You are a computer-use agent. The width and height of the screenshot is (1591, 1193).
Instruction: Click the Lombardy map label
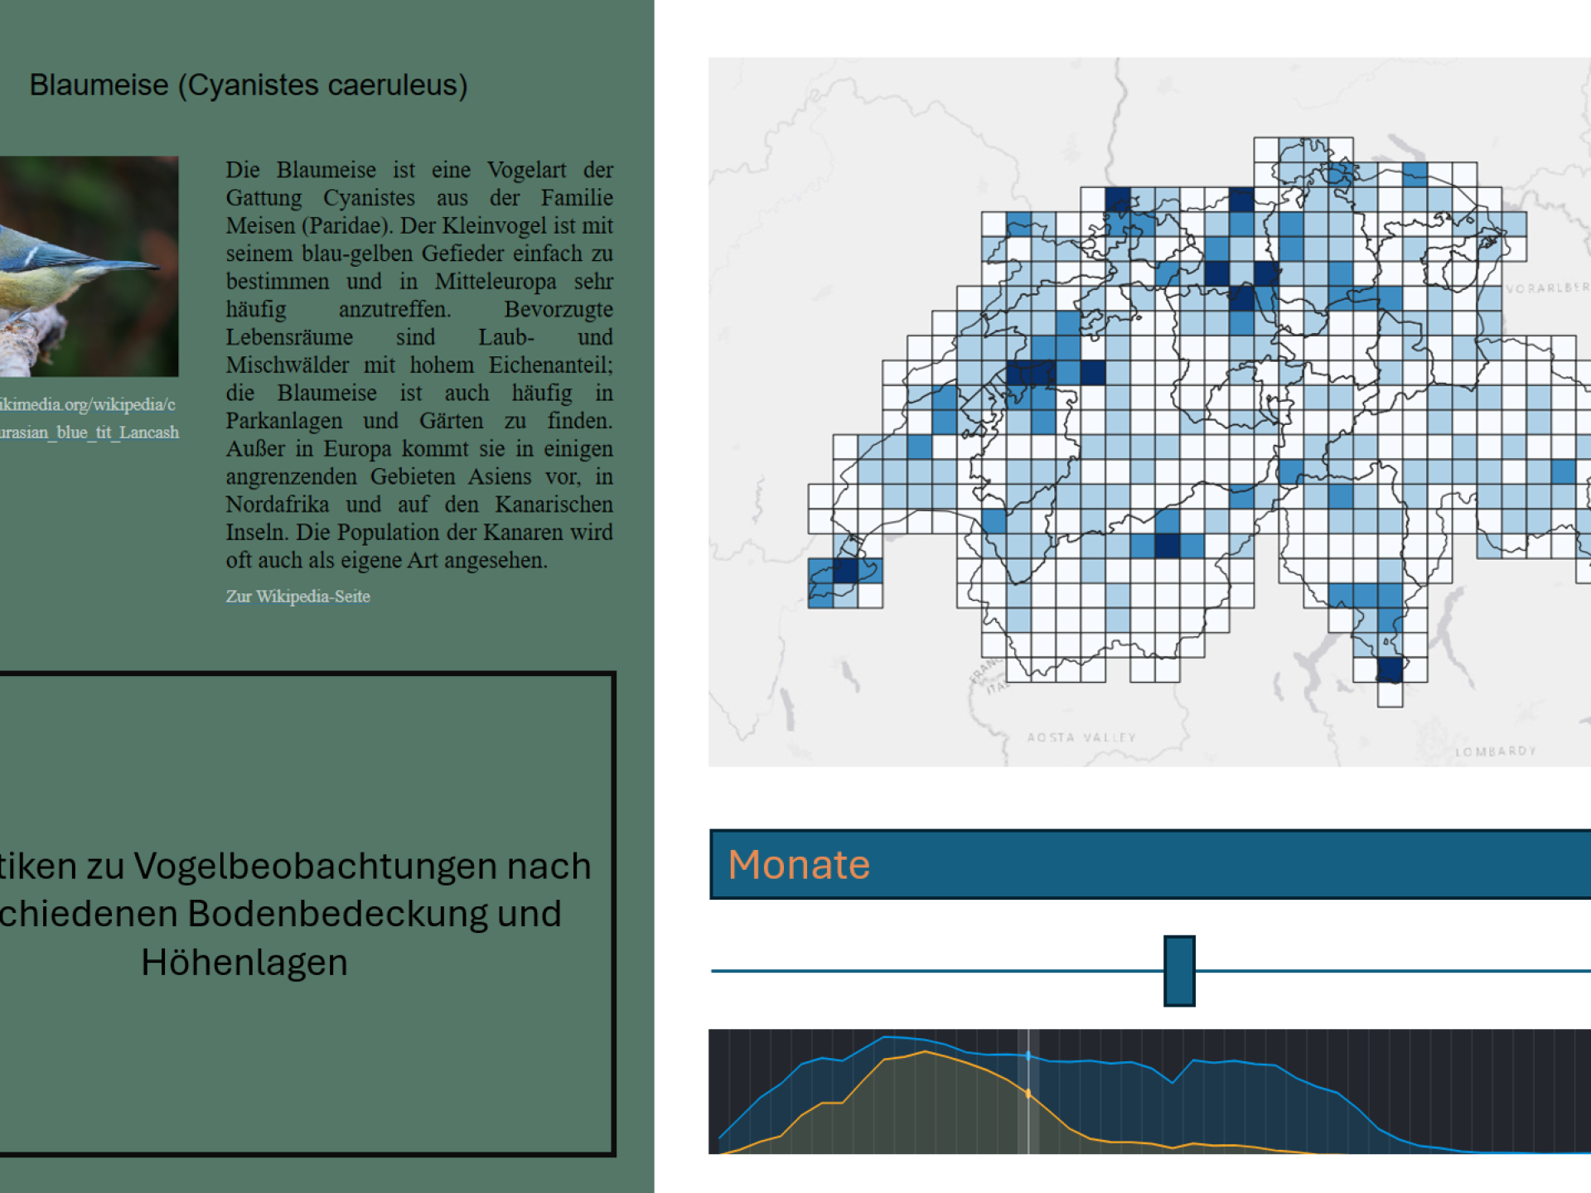tap(1495, 751)
